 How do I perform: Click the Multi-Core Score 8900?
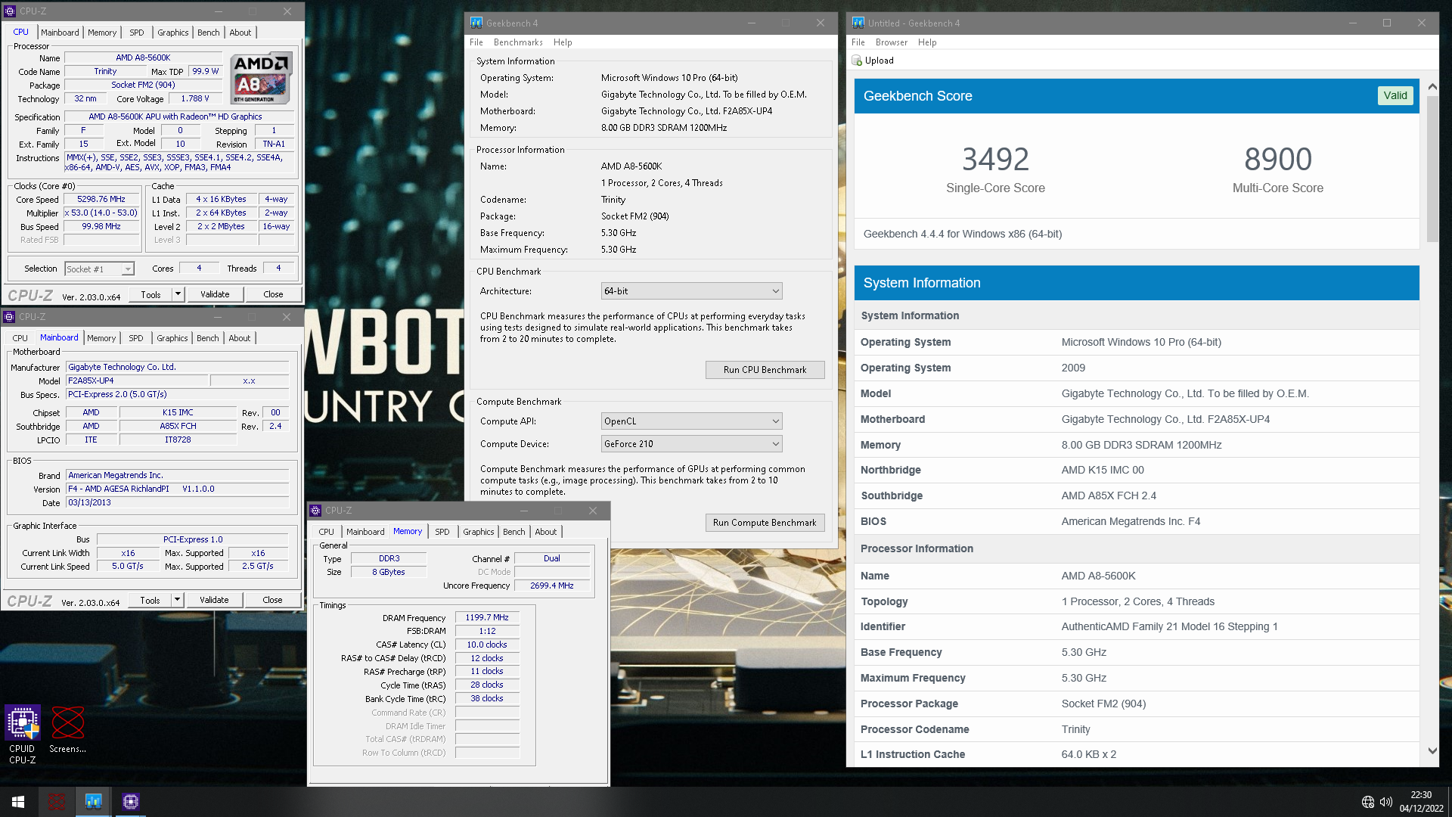coord(1277,160)
